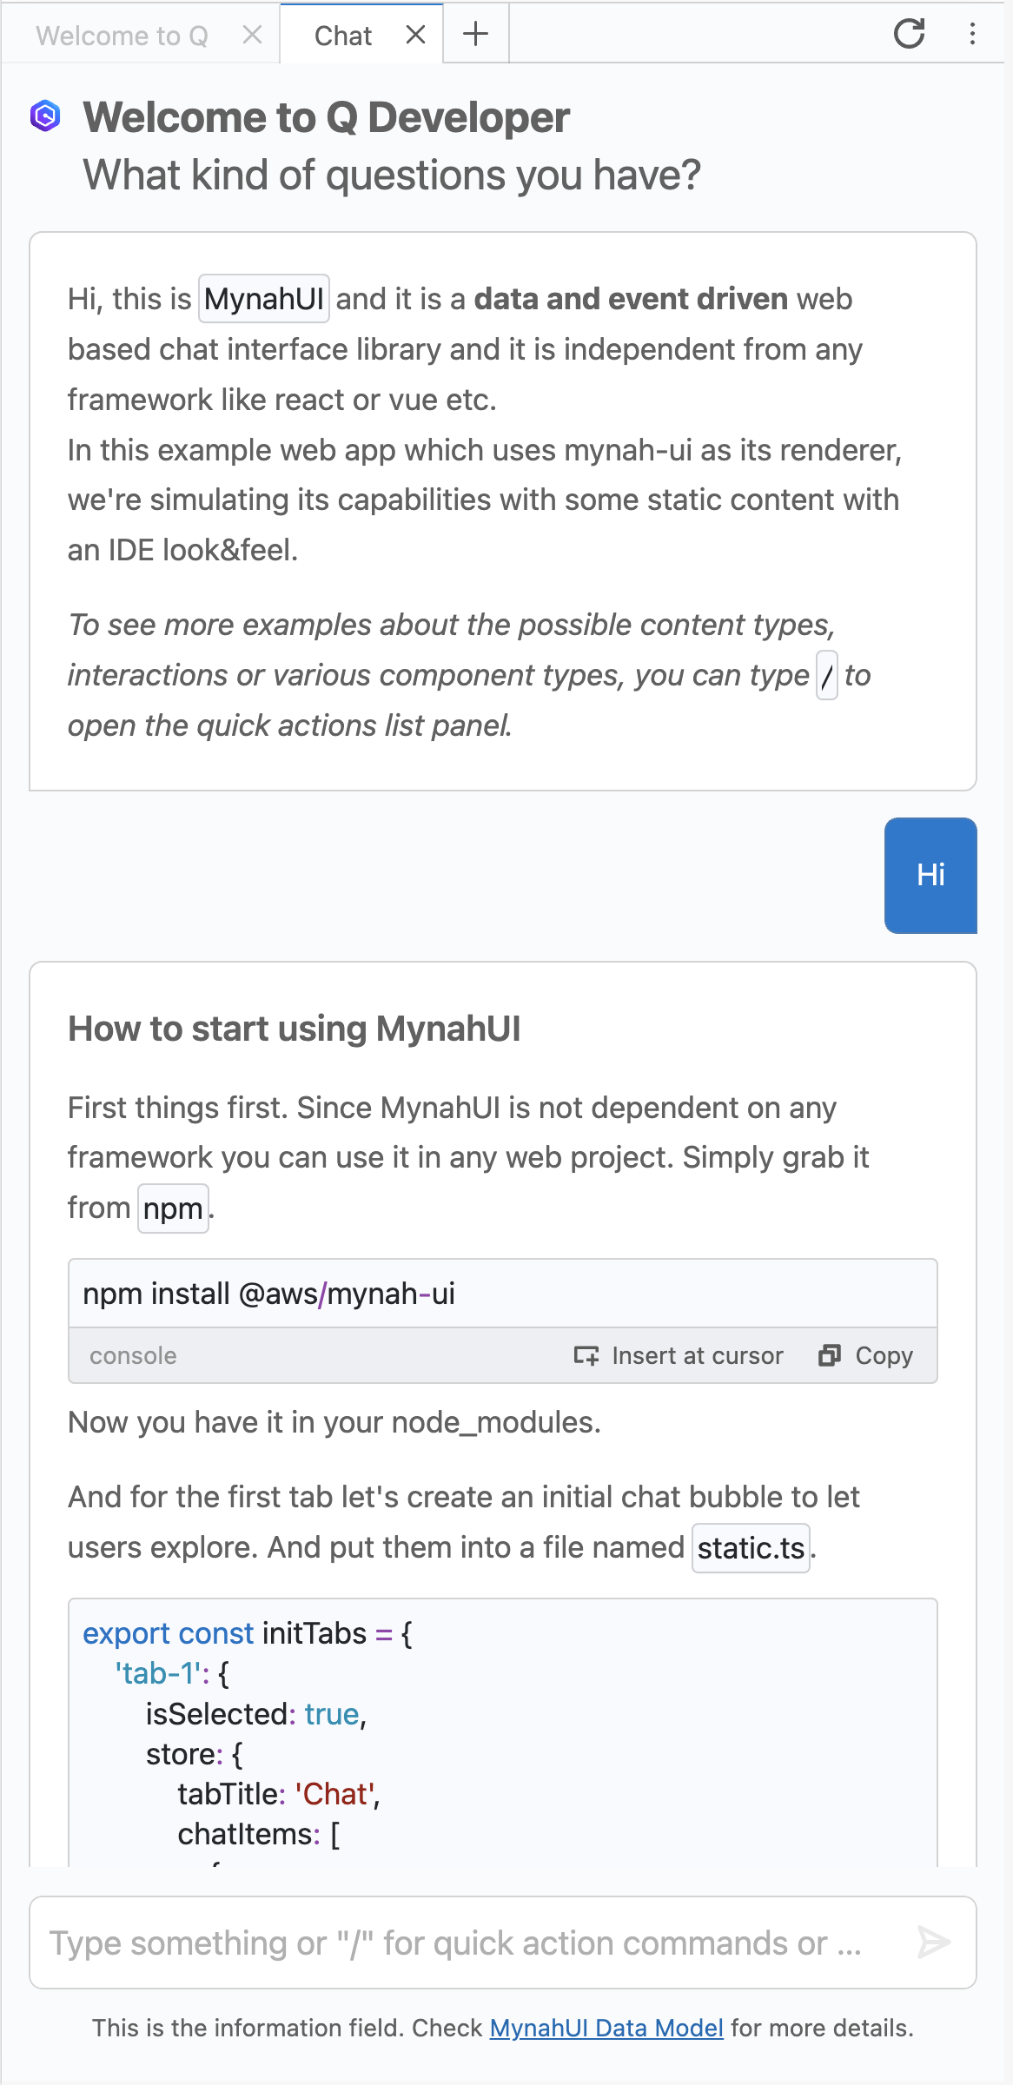The width and height of the screenshot is (1013, 2085).
Task: Click the 'isSelected: true,' code line
Action: 256,1714
